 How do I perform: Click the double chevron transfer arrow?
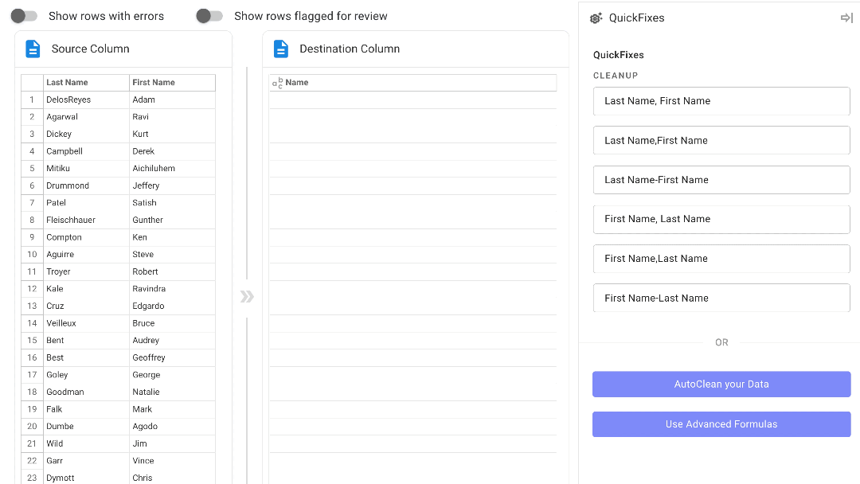click(247, 297)
